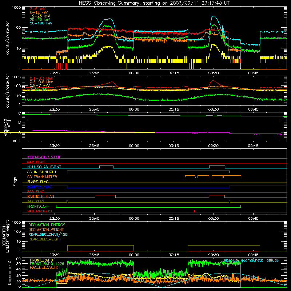Select the orange 6-12 keV legend label
Screen dimensions: 291x291
click(x=39, y=12)
